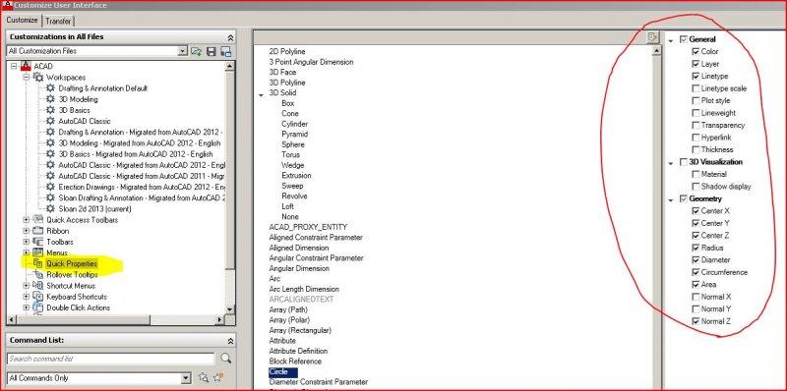Viewport: 787px width, 391px height.
Task: Select the Shortcut Menus node icon
Action: [38, 285]
